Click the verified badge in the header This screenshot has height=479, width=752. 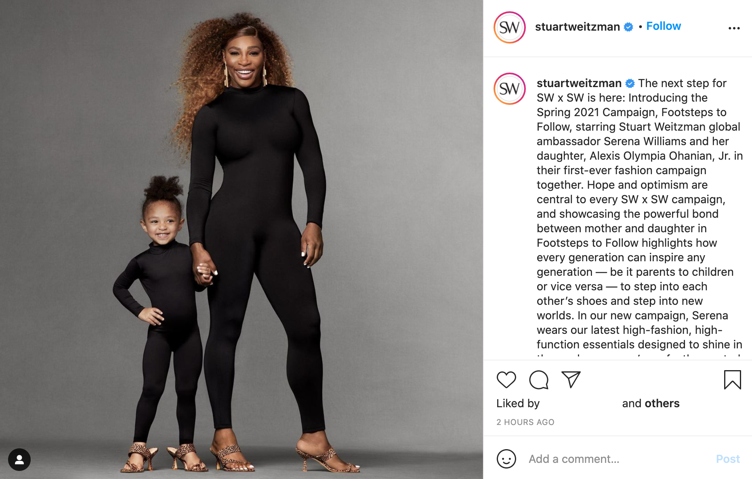[628, 27]
